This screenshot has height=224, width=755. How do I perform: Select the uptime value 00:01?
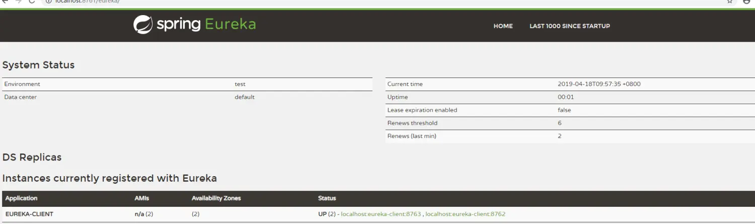click(566, 97)
